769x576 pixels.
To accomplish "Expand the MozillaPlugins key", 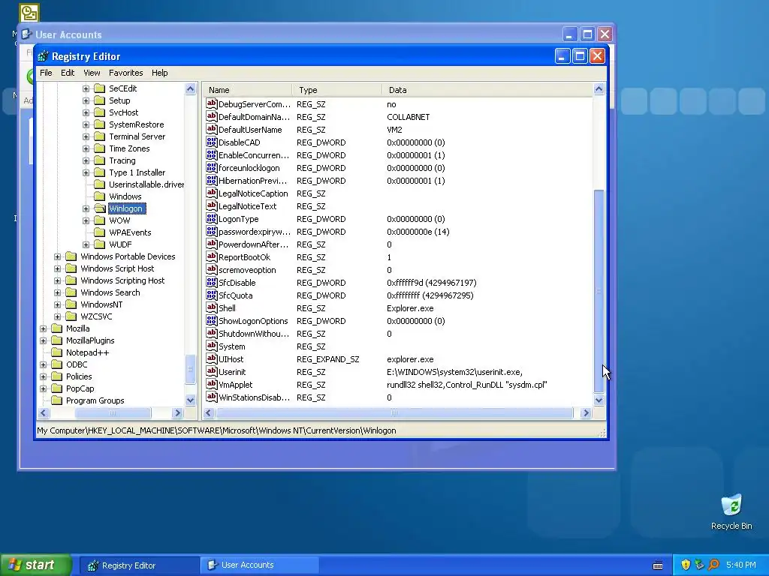I will [x=43, y=340].
